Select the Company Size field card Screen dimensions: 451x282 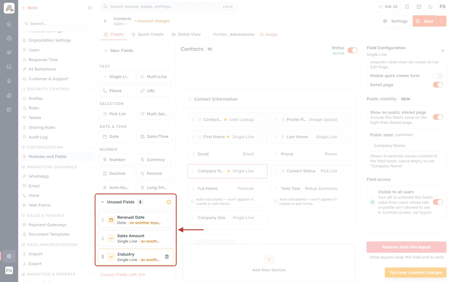tap(227, 218)
